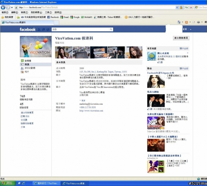Image resolution: width=207 pixels, height=186 pixels.
Task: Open the Wall item in page sidebar
Action: [x=28, y=61]
